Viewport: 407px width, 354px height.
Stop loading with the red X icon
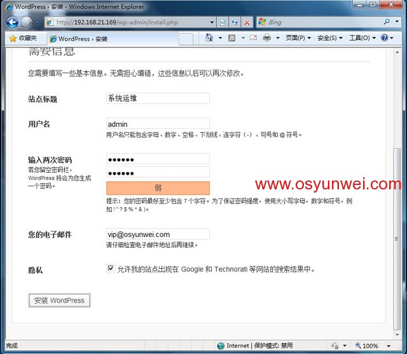tap(247, 22)
